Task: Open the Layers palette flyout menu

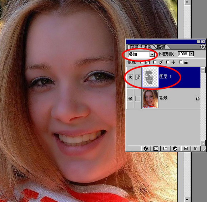Action: tap(203, 47)
